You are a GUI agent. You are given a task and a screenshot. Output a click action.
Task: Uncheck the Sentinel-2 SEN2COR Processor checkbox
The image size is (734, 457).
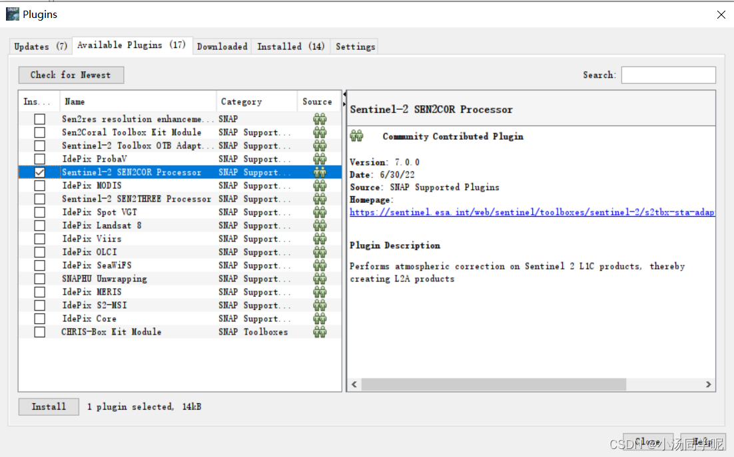click(x=39, y=172)
